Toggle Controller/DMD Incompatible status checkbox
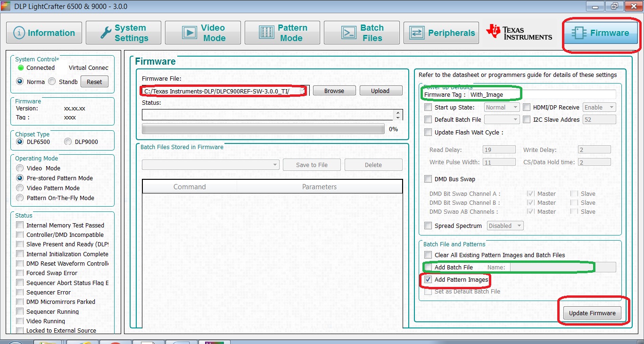This screenshot has width=644, height=344. [20, 235]
